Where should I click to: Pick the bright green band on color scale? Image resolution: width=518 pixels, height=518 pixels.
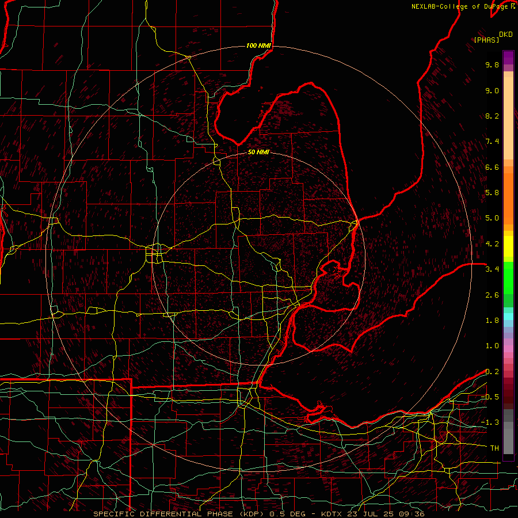point(508,278)
